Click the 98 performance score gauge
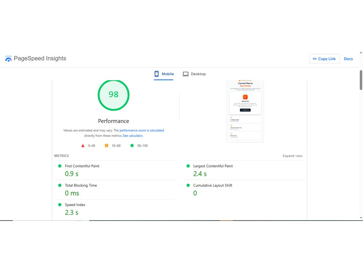 pos(113,95)
